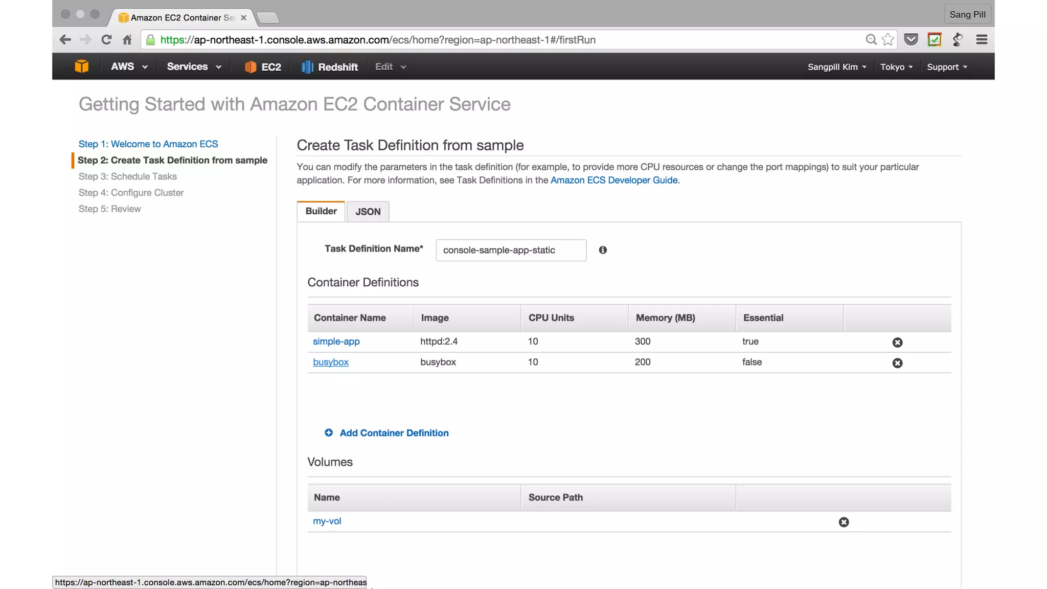Click the AWS orange cube logo

coord(81,66)
